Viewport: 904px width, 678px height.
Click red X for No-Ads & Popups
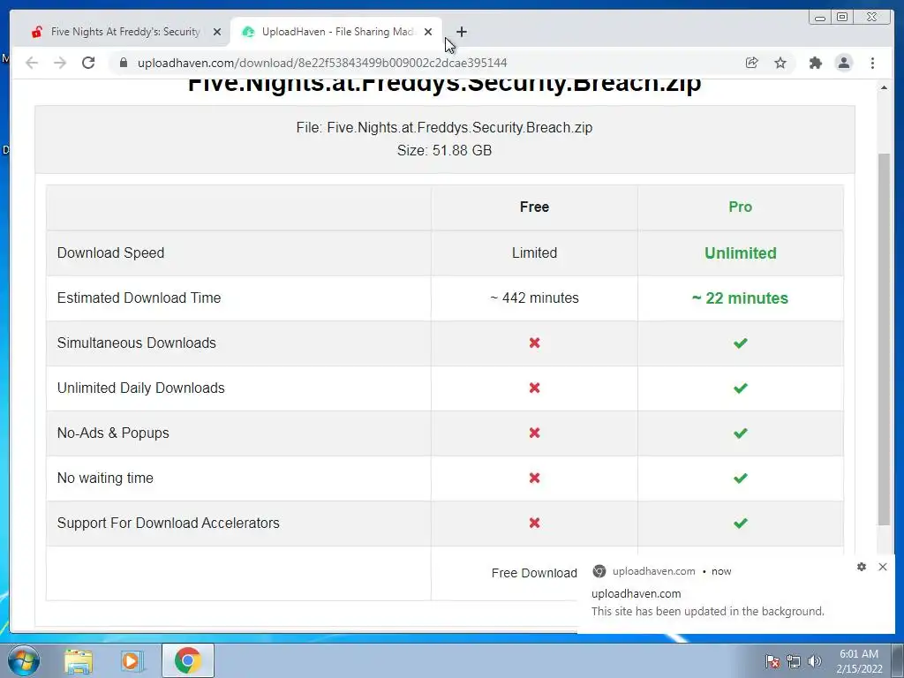pyautogui.click(x=534, y=433)
